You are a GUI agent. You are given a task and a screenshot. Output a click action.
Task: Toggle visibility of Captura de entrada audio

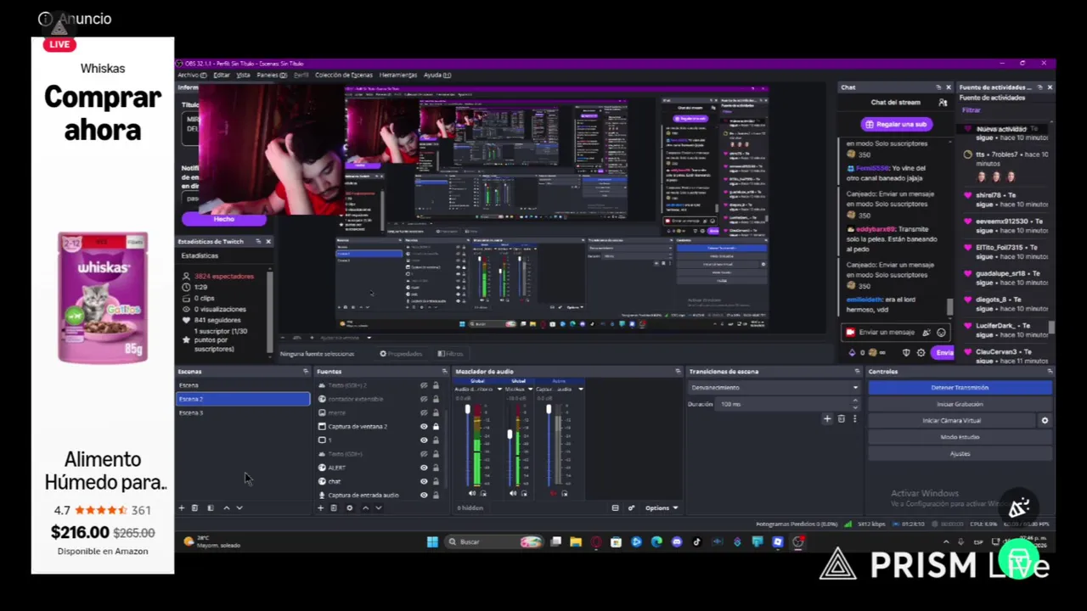click(x=424, y=495)
